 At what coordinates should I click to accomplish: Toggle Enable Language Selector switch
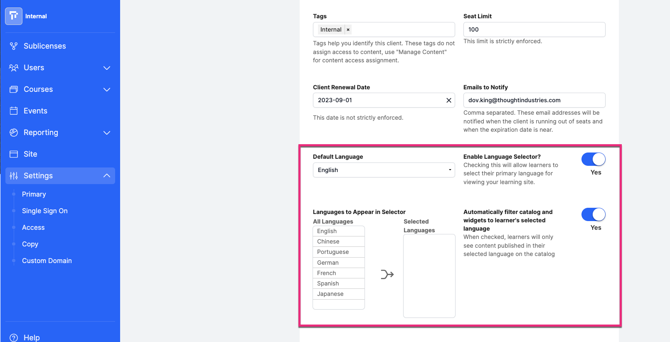pyautogui.click(x=594, y=159)
